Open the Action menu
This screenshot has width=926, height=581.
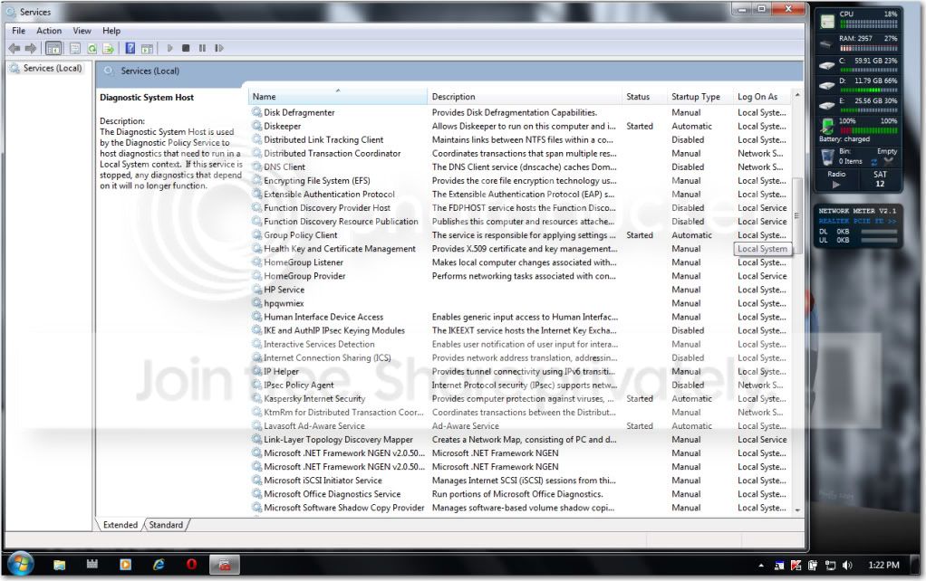pos(48,31)
